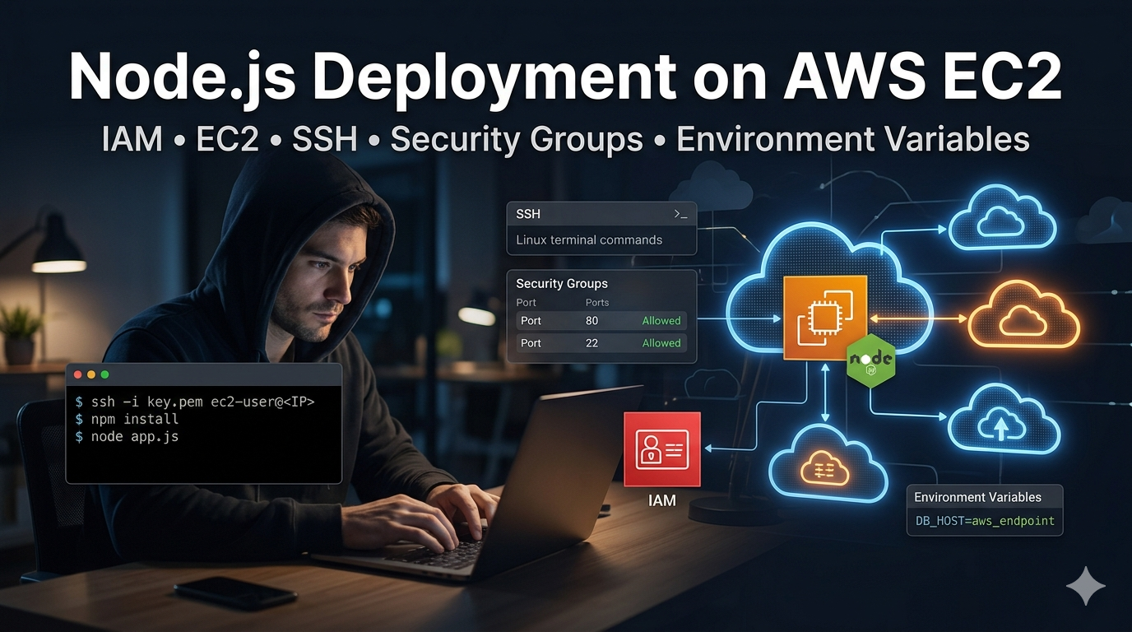1132x632 pixels.
Task: Click the "ssh -i key.pem ec2-user@<IP>" command line
Action: click(x=195, y=402)
